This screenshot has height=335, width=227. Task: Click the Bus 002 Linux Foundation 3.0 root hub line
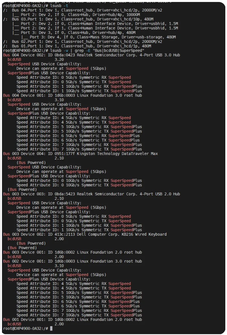coord(73,261)
